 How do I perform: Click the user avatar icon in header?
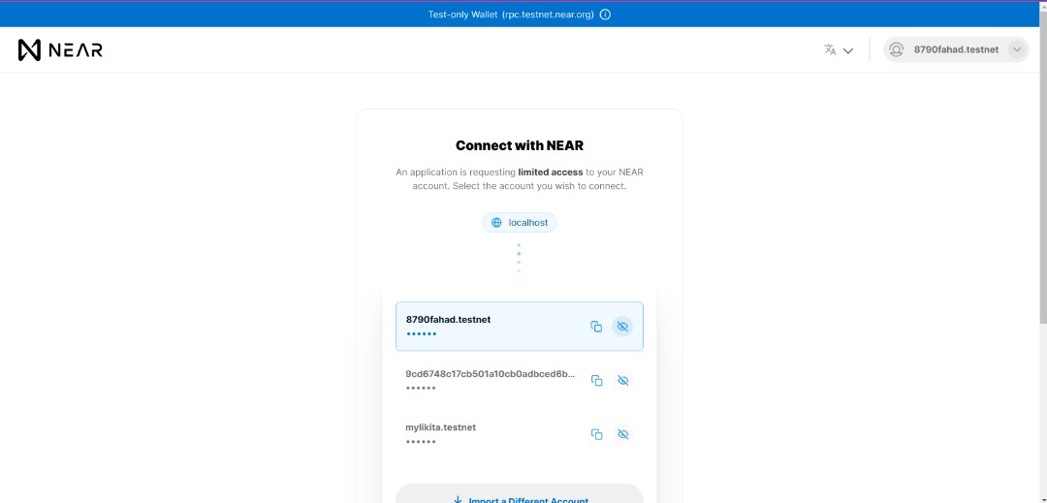coord(896,50)
